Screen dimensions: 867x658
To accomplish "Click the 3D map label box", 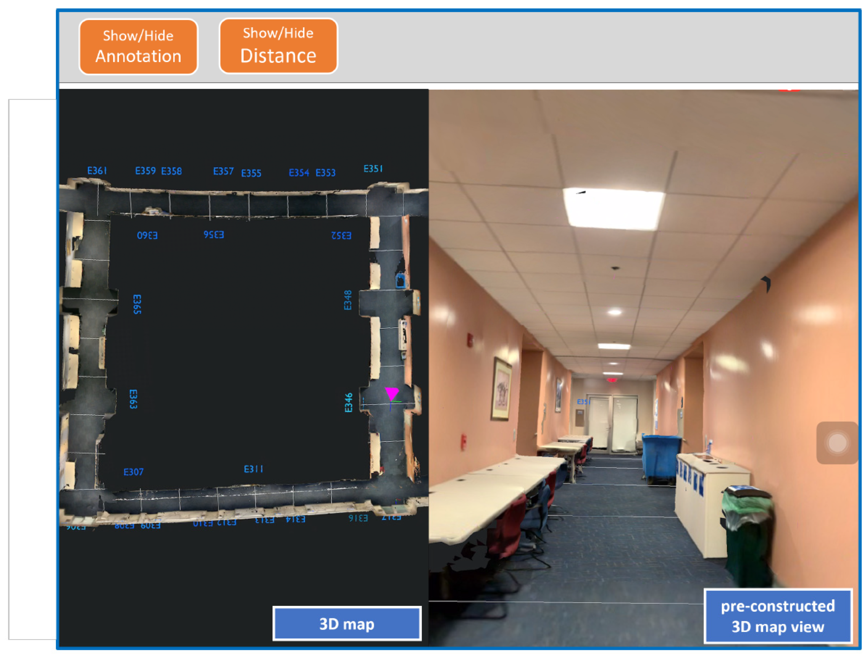I will coord(347,624).
